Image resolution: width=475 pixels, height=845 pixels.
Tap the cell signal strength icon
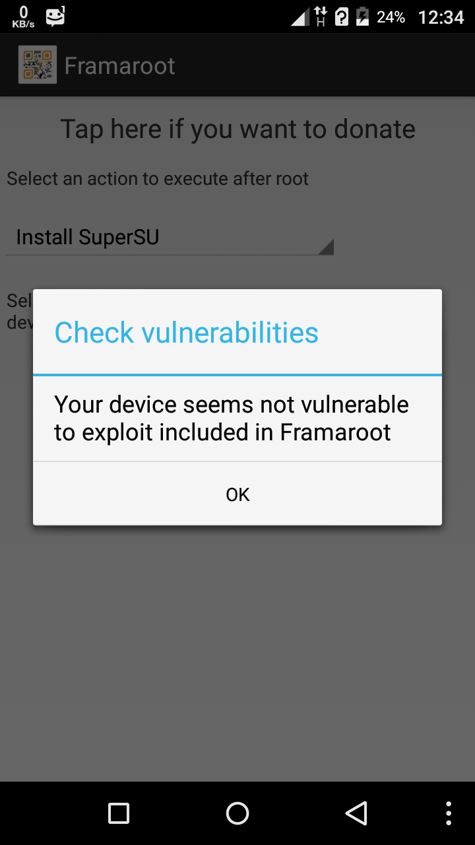300,17
